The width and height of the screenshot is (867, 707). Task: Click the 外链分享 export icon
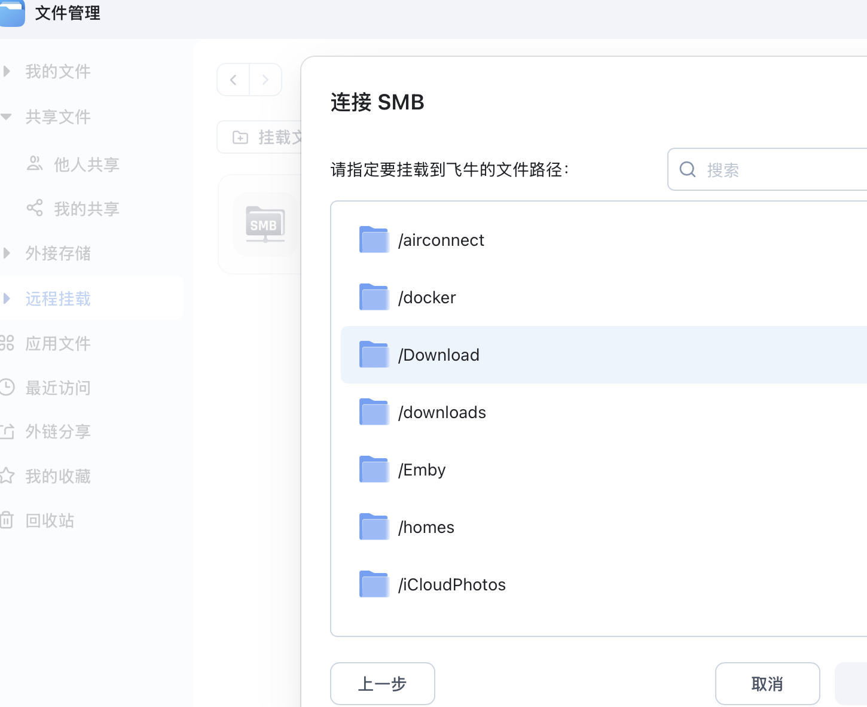7,431
